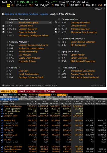Click chart icon beside Enterprise Value row
Image resolution: width=107 pixels, height=153 pixels.
point(2,116)
